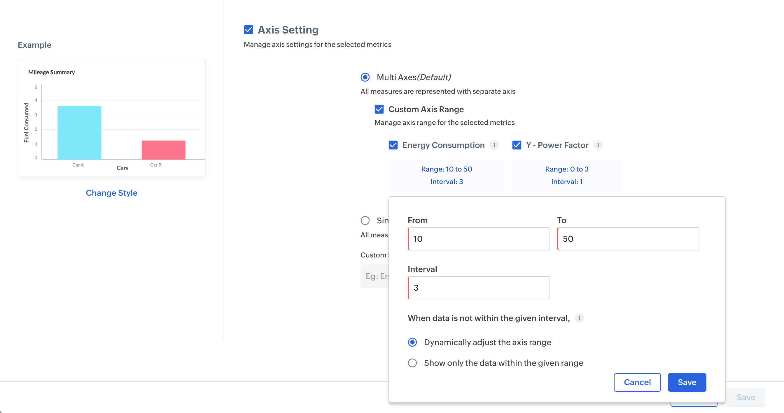Open the Range 10 to 50 summary box

pyautogui.click(x=447, y=175)
